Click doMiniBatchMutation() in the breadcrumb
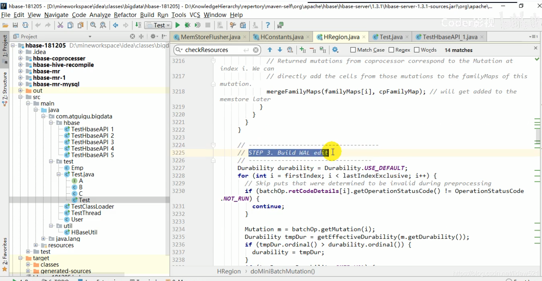Screen dimensions: 542x281 tap(282, 271)
